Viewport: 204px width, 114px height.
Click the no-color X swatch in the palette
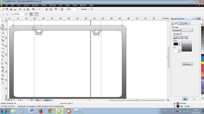pyautogui.click(x=202, y=25)
